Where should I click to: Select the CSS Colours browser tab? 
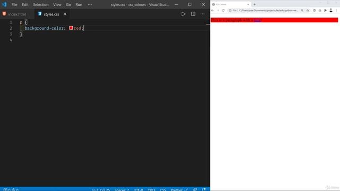click(x=230, y=4)
